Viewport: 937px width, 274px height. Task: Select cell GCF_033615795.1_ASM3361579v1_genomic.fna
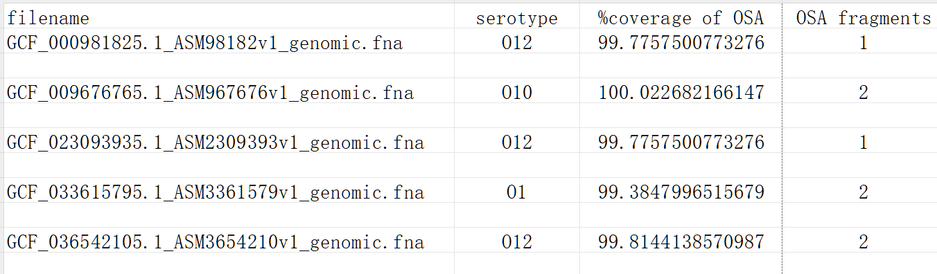[215, 192]
